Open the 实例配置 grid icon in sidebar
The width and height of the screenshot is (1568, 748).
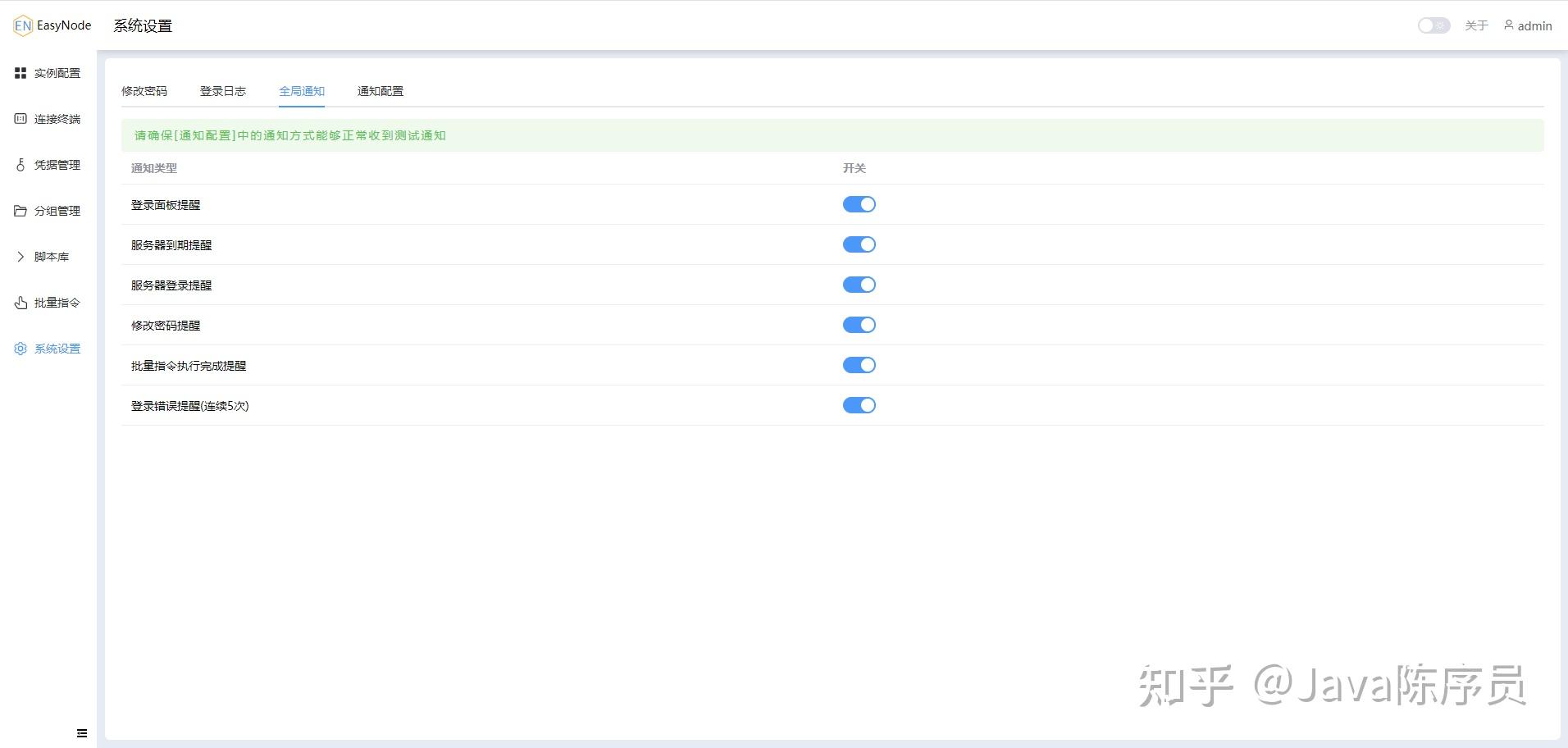coord(21,72)
